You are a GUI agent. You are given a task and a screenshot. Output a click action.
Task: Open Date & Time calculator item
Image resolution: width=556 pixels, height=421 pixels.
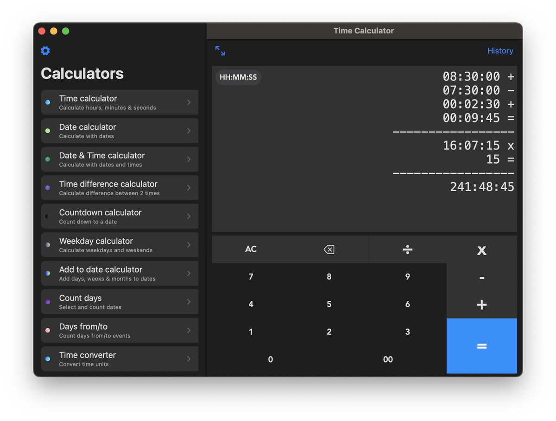pyautogui.click(x=120, y=159)
